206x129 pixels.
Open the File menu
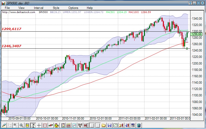click(x=7, y=8)
